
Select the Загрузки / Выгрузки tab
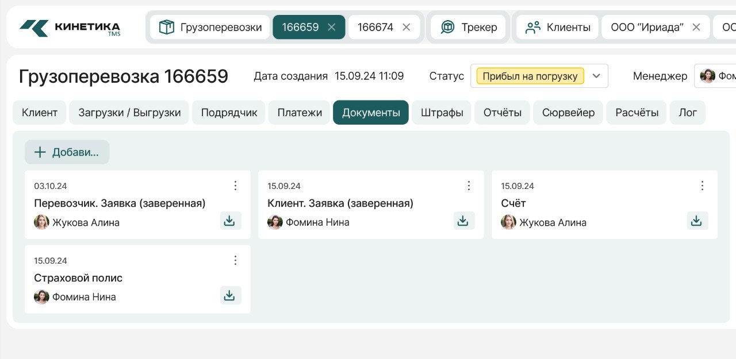tap(129, 113)
